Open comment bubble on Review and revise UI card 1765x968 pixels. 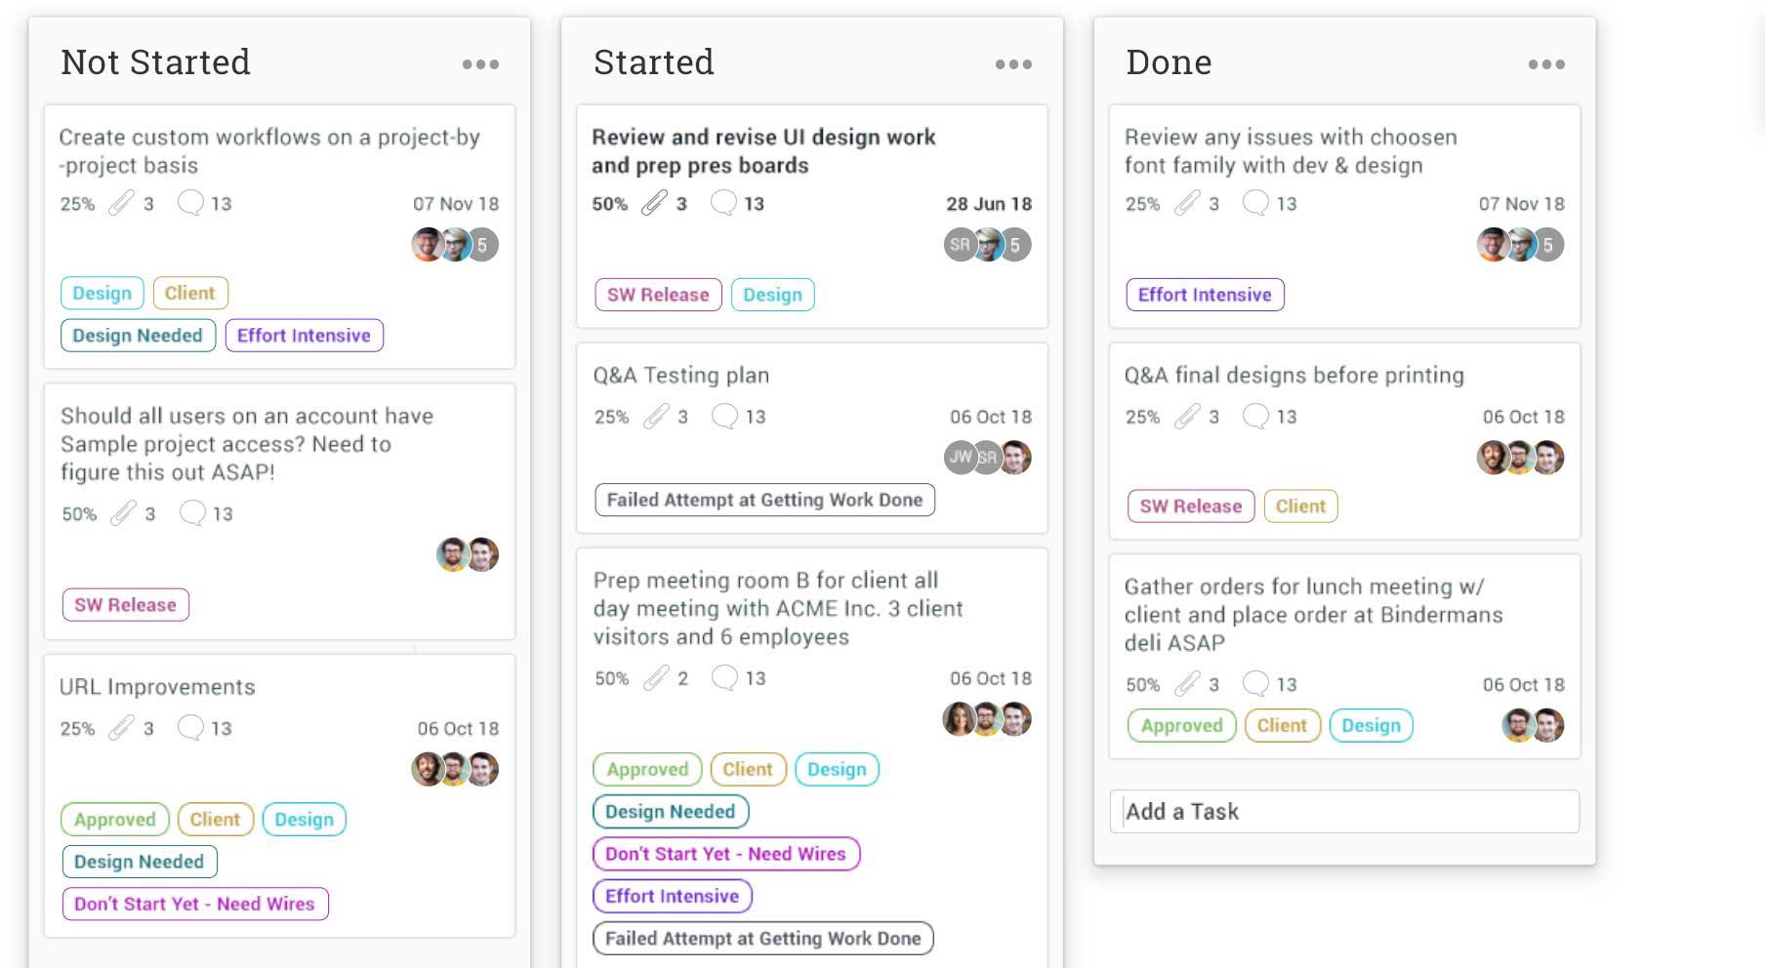pyautogui.click(x=723, y=203)
